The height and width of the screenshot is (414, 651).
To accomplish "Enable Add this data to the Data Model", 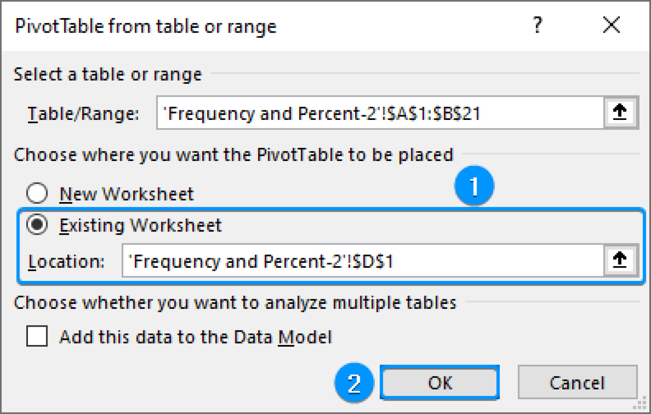I will (36, 337).
